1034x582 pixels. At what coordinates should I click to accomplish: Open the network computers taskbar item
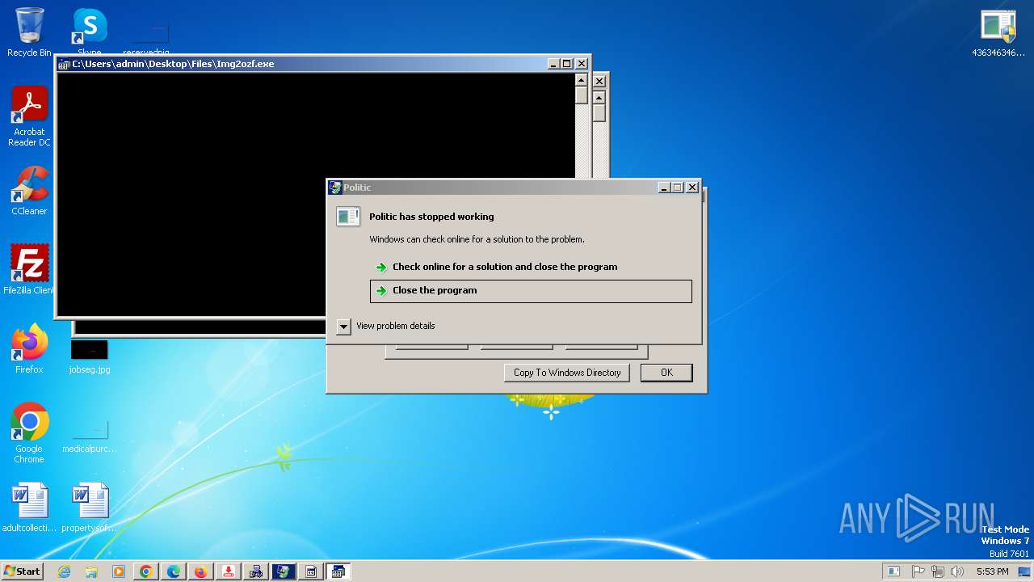[x=256, y=571]
